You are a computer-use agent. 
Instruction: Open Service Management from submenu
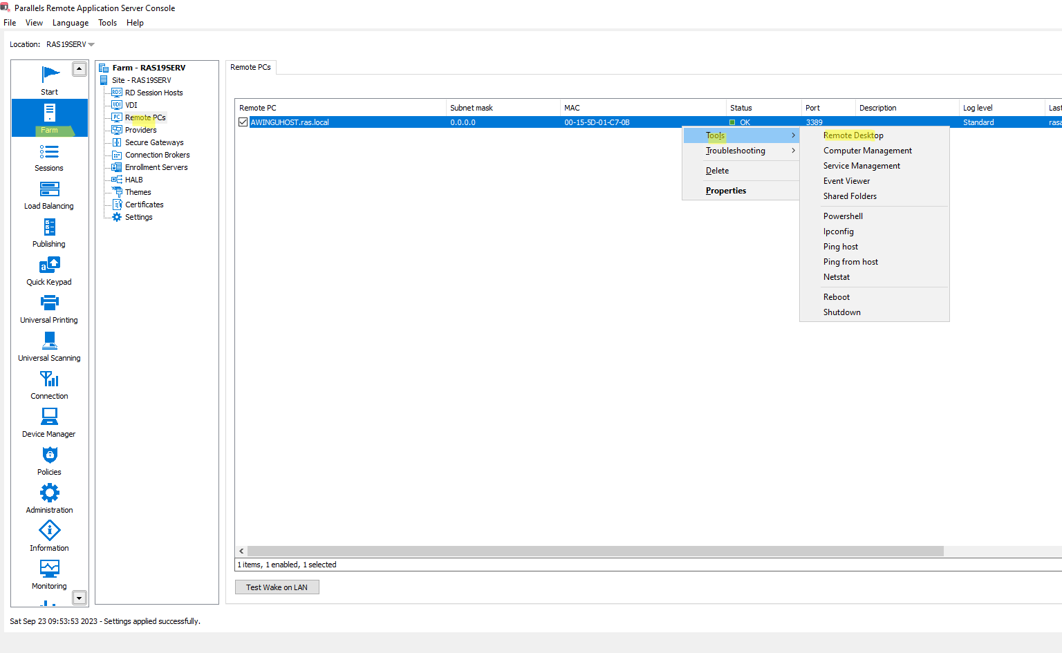[x=874, y=166]
